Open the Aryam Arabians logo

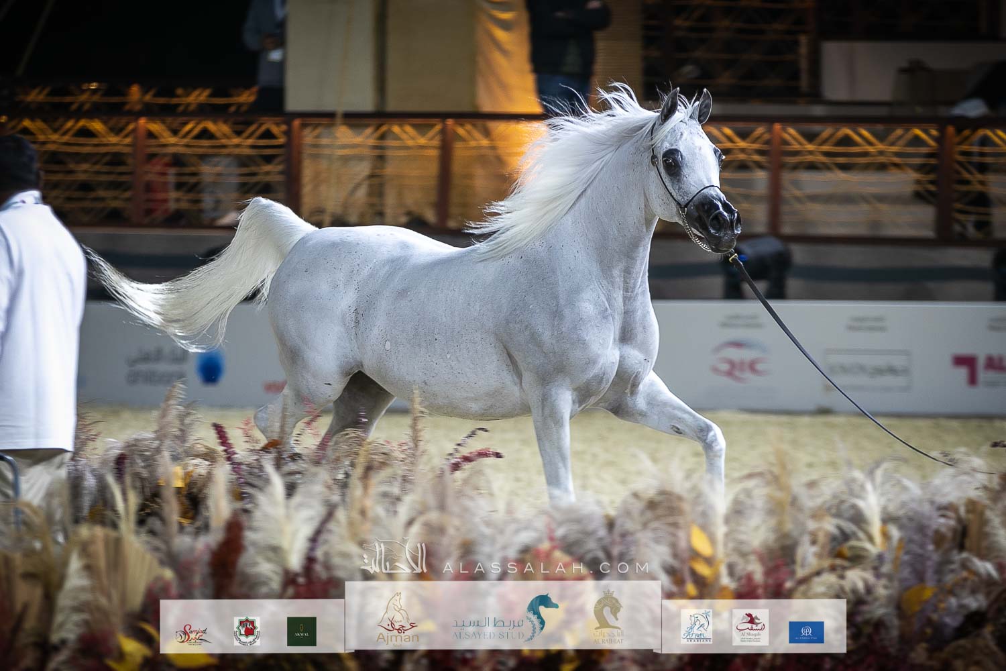[696, 627]
